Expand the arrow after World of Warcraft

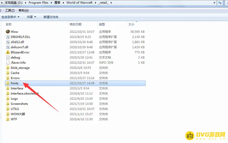[x=95, y=3]
